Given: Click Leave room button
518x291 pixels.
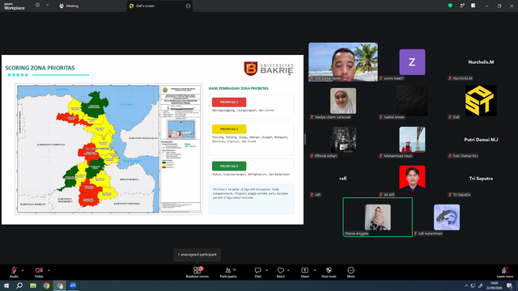Looking at the screenshot, I should click(x=505, y=272).
